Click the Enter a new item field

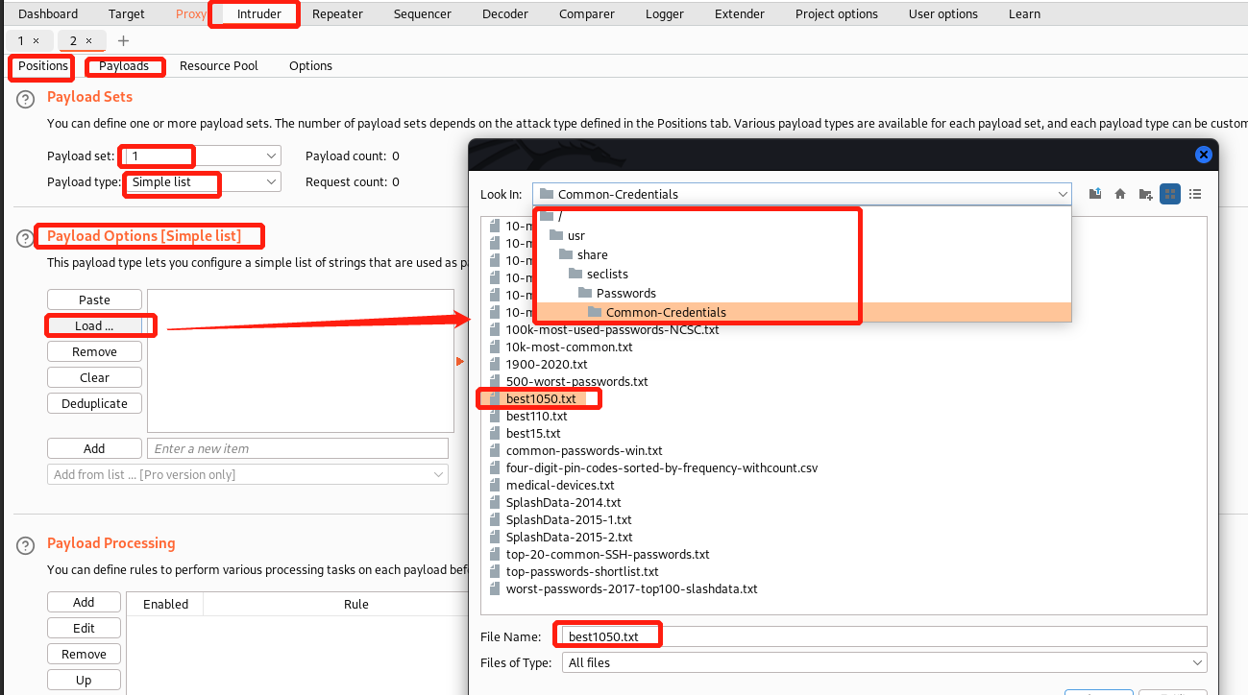pyautogui.click(x=298, y=448)
